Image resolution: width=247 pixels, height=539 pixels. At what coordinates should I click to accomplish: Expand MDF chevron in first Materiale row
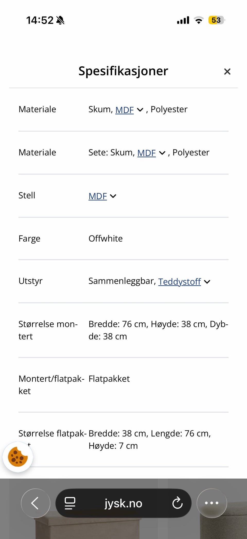tap(140, 110)
